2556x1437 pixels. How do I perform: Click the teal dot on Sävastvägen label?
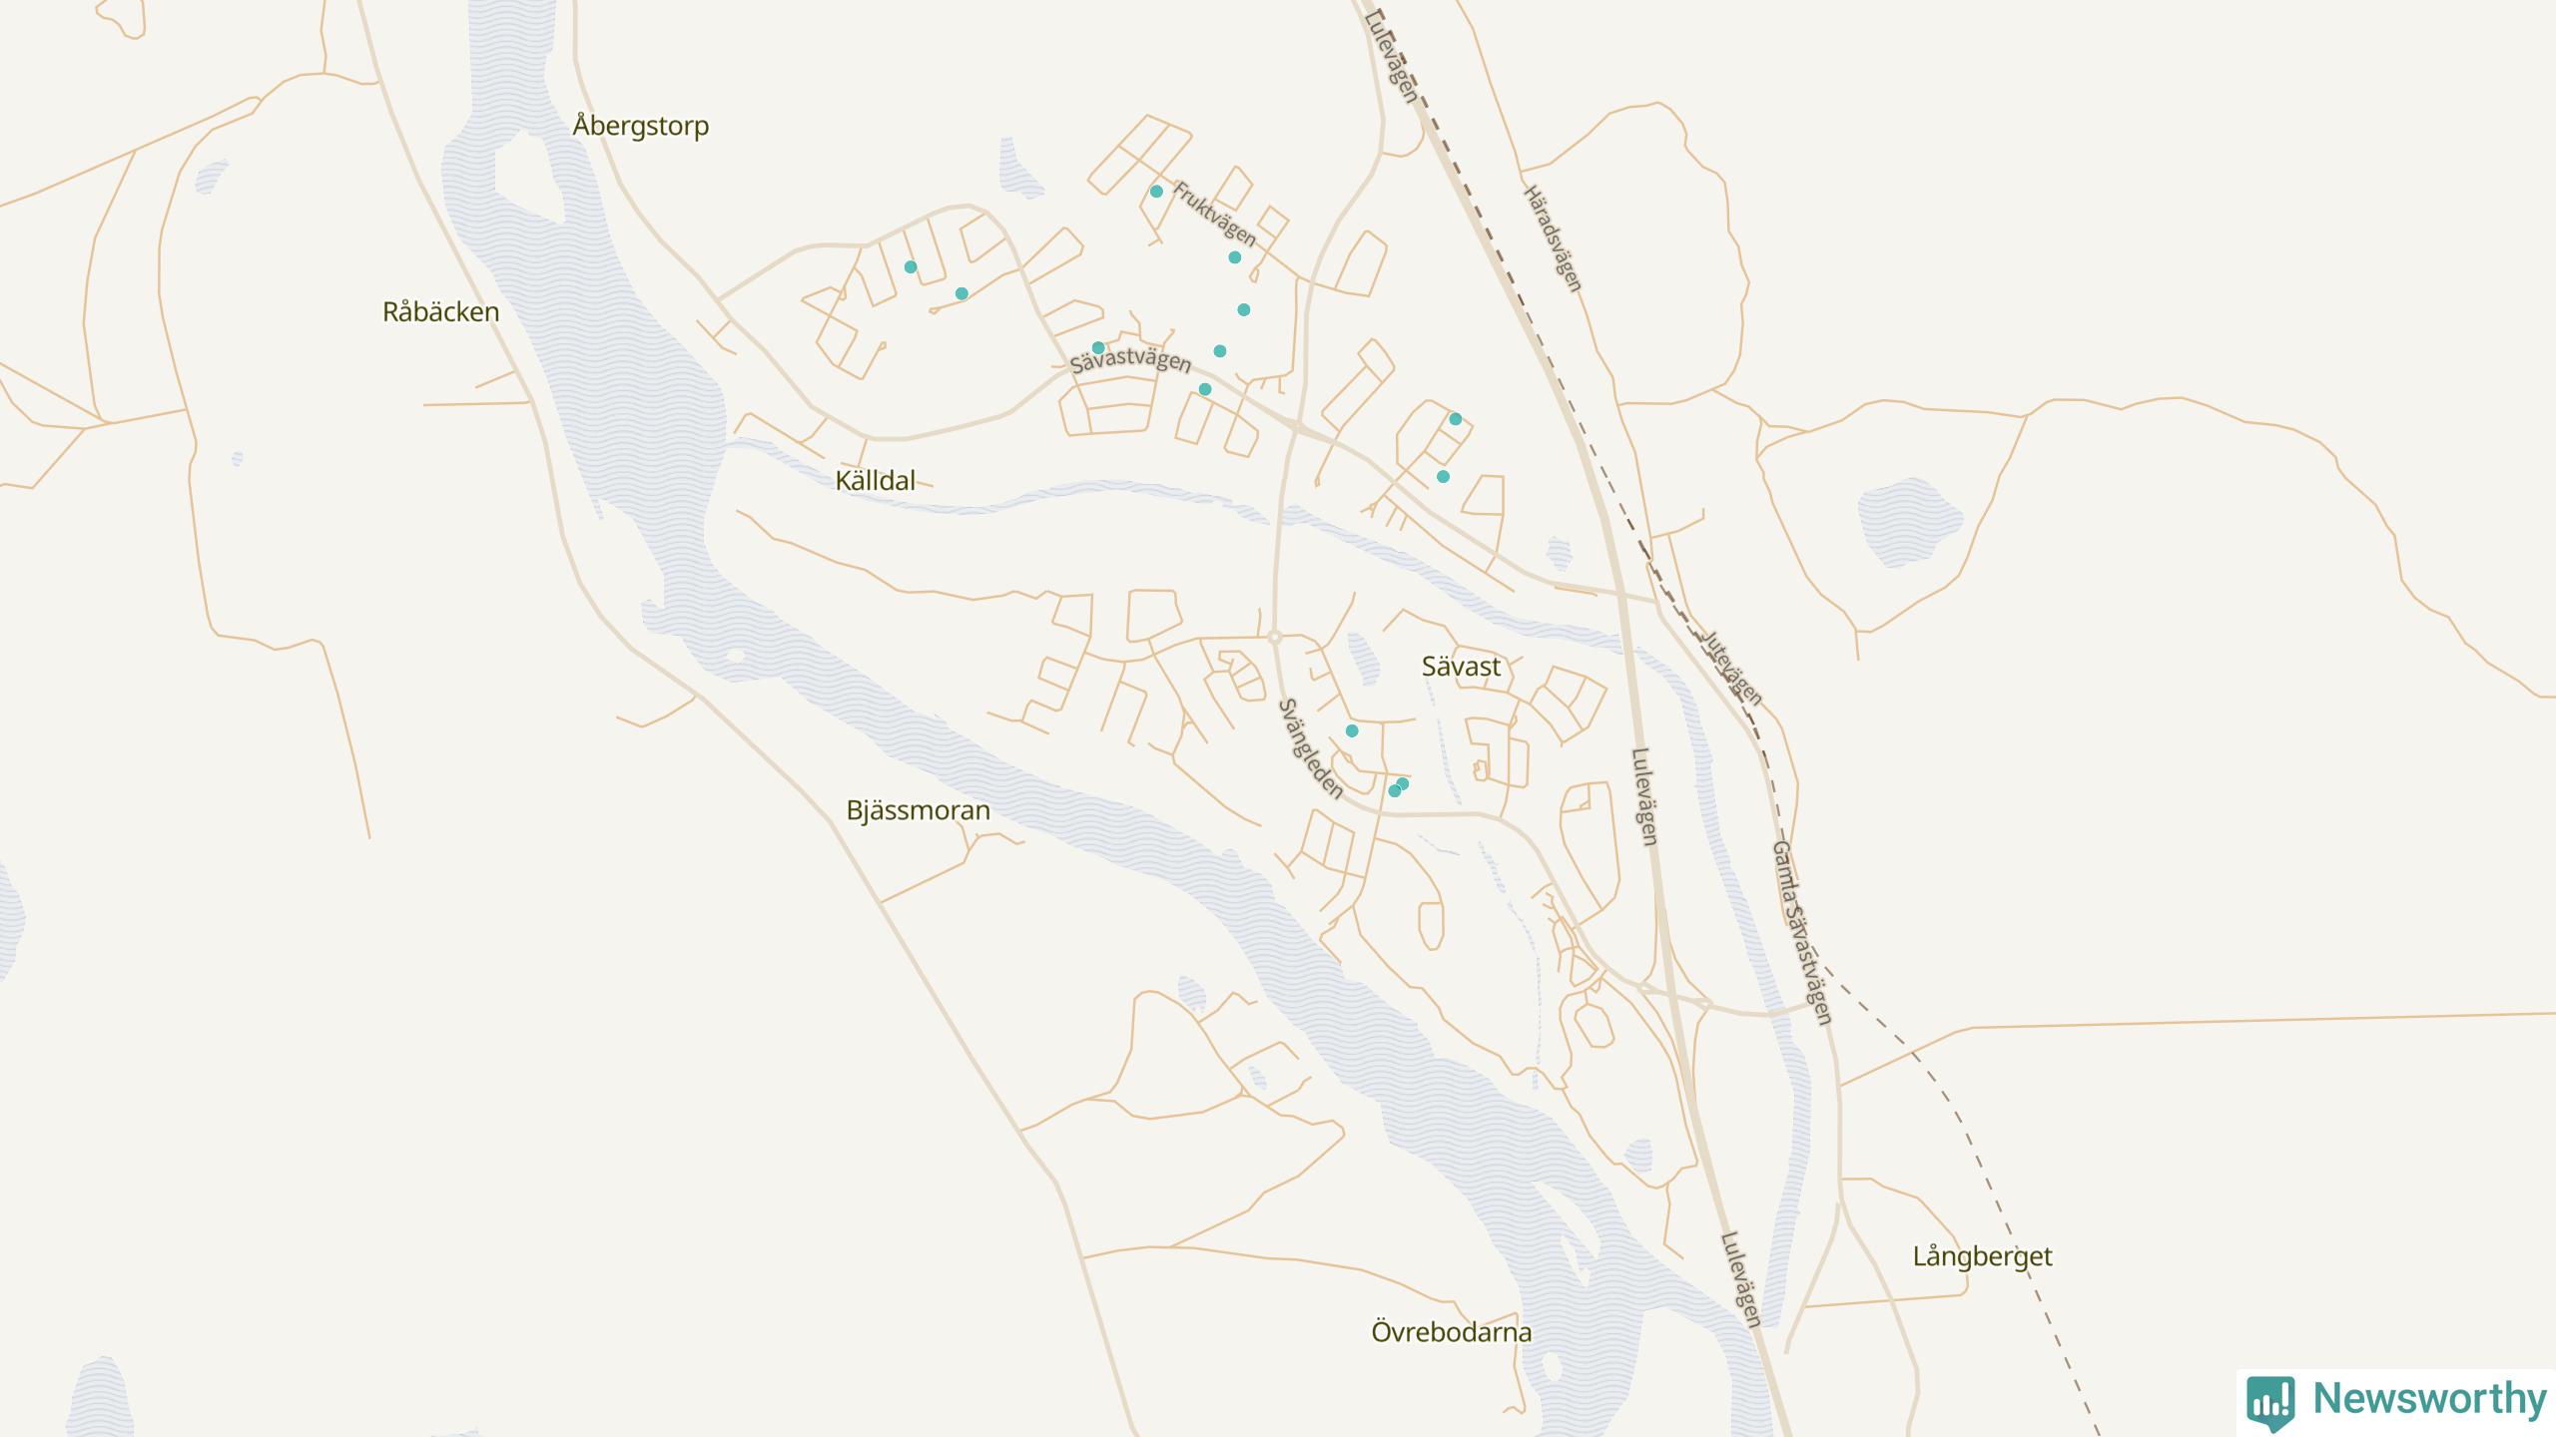pyautogui.click(x=1098, y=348)
